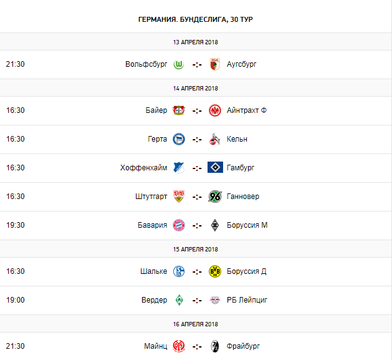Select the Hertha Berlin crest
Image resolution: width=392 pixels, height=360 pixels.
(179, 139)
